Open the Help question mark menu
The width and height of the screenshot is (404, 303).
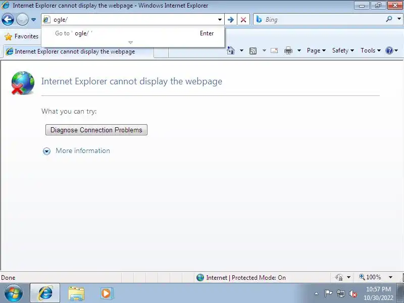tap(392, 50)
